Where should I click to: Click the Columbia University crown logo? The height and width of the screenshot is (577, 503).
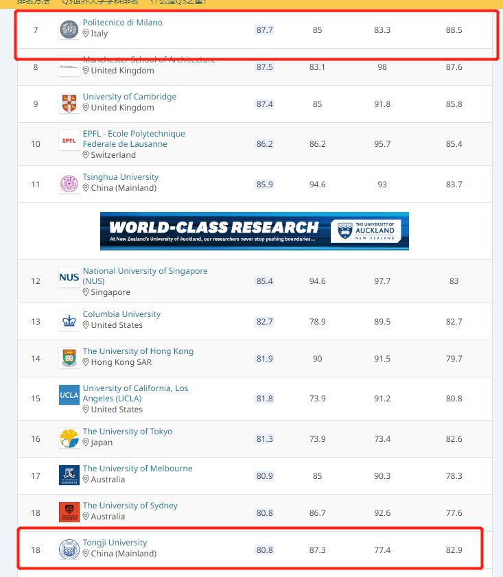tap(69, 321)
